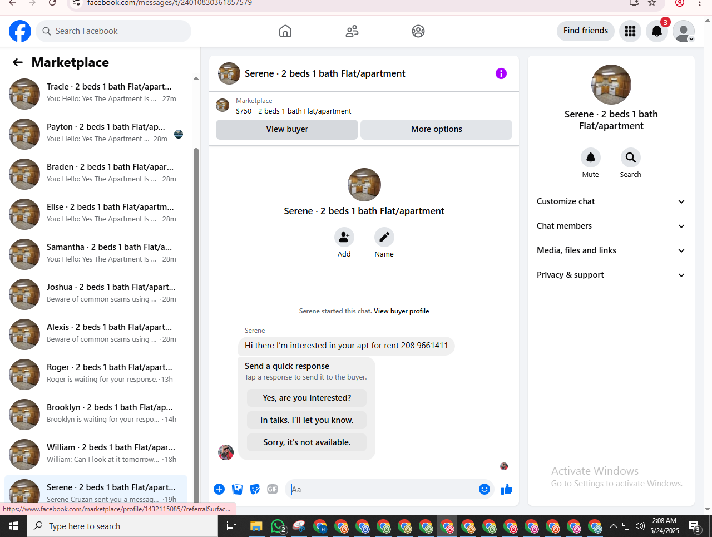Show hidden system tray icons
This screenshot has width=712, height=537.
point(614,526)
